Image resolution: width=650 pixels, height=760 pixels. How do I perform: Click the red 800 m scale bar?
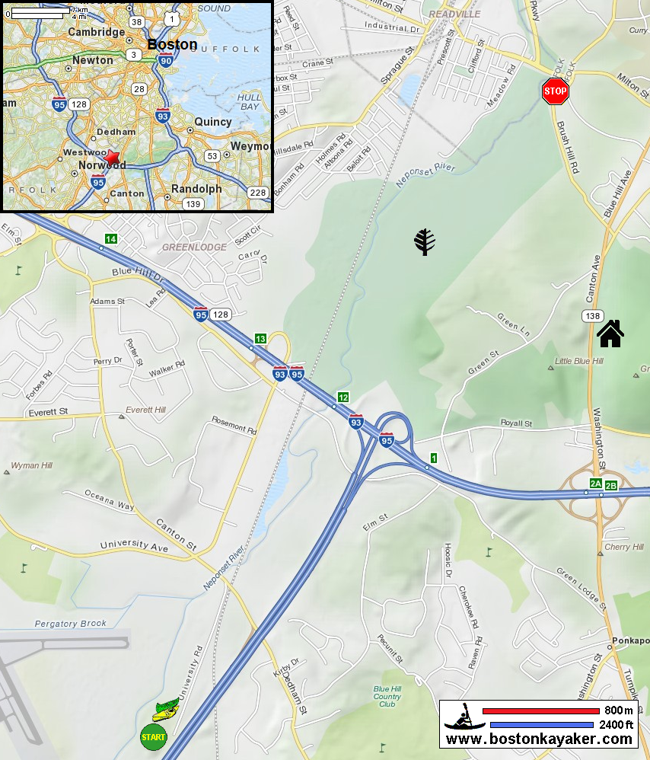tap(541, 711)
